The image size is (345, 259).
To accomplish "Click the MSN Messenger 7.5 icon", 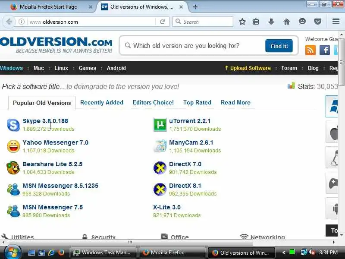I will tap(13, 211).
